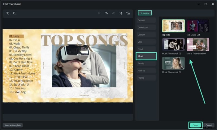Viewport: 217px width, 130px height.
Task: Click download icon on Music Thumbnail 05
Action: tap(182, 48)
